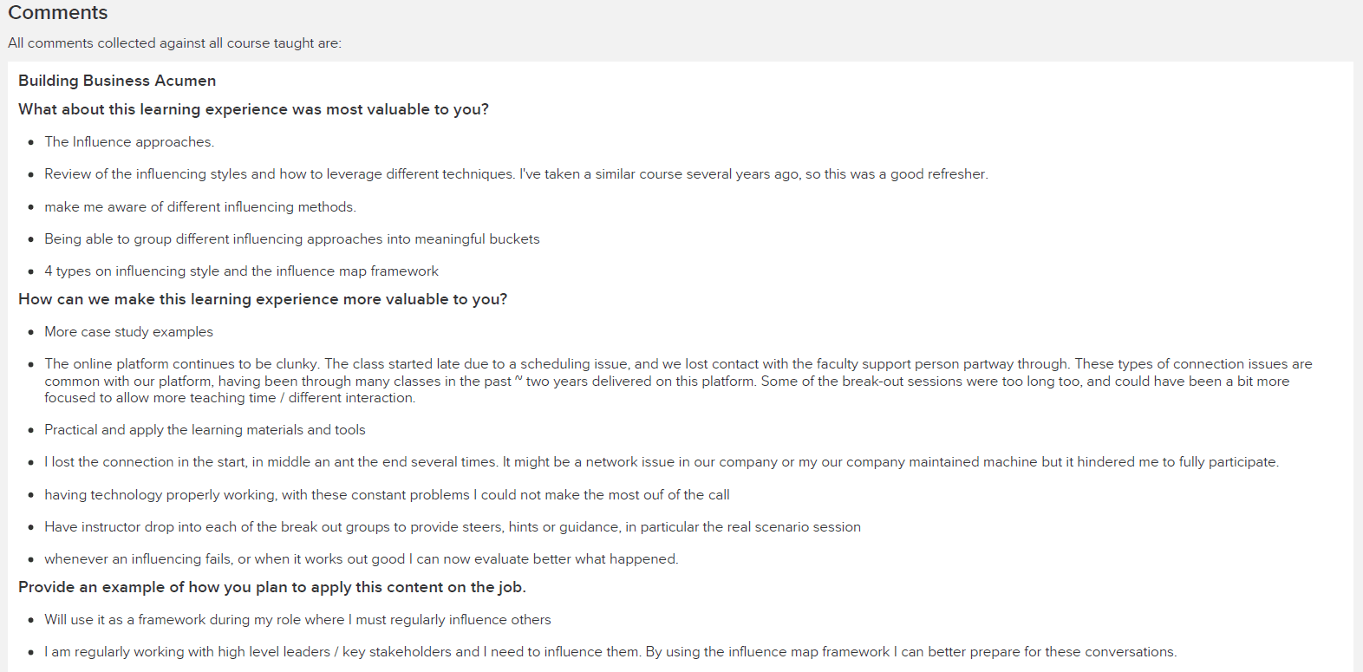Viewport: 1363px width, 672px height.
Task: Click the comment about a good refresher
Action: coord(516,174)
